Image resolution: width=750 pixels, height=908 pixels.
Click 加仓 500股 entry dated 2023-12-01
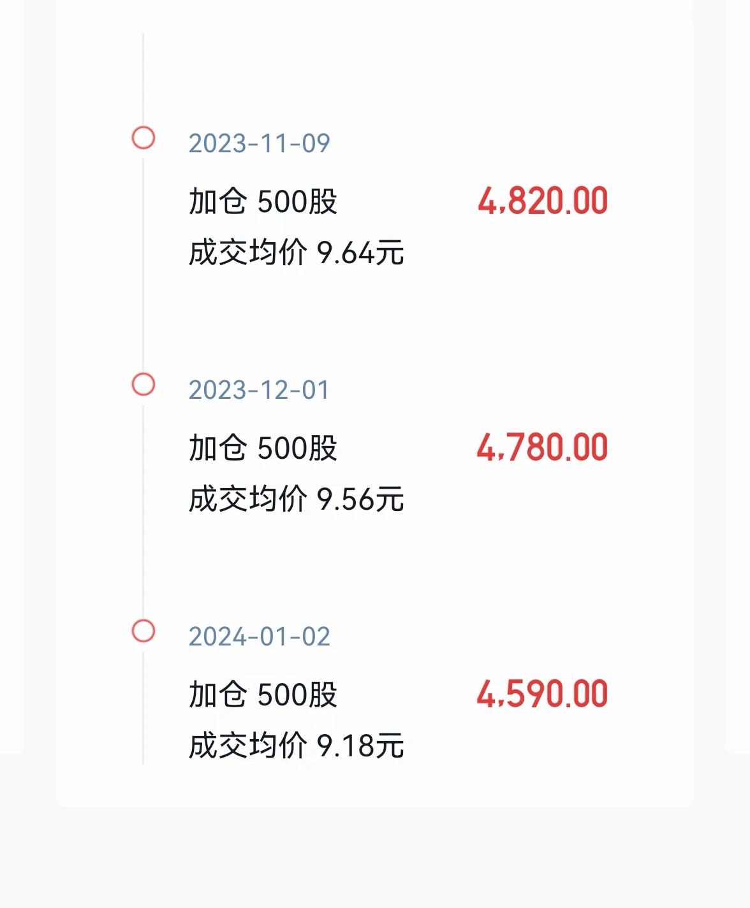click(263, 448)
